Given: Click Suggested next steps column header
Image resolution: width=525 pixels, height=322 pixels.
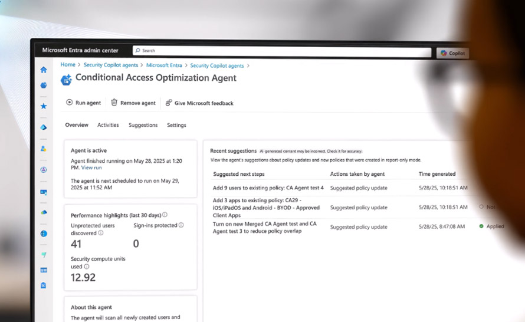Looking at the screenshot, I should pyautogui.click(x=239, y=174).
